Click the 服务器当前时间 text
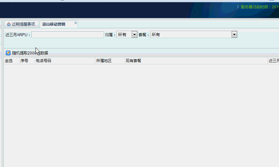 tap(260, 7)
